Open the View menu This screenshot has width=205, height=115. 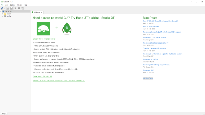(x=7, y=5)
